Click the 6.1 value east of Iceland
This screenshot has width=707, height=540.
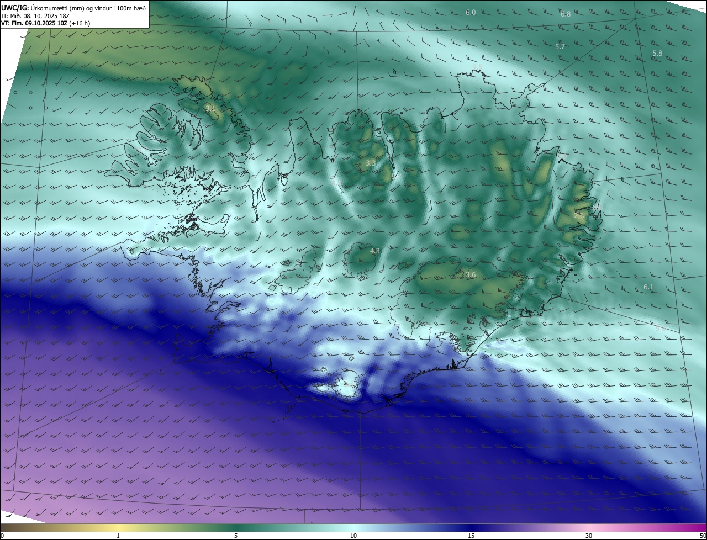648,287
